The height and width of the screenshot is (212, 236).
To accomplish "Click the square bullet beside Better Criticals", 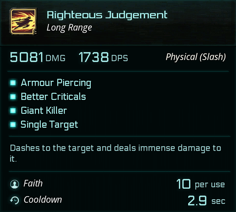I will click(14, 97).
